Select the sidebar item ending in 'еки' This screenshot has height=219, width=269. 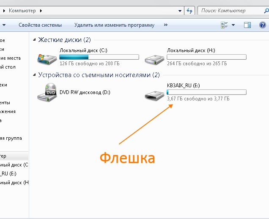[4, 85]
